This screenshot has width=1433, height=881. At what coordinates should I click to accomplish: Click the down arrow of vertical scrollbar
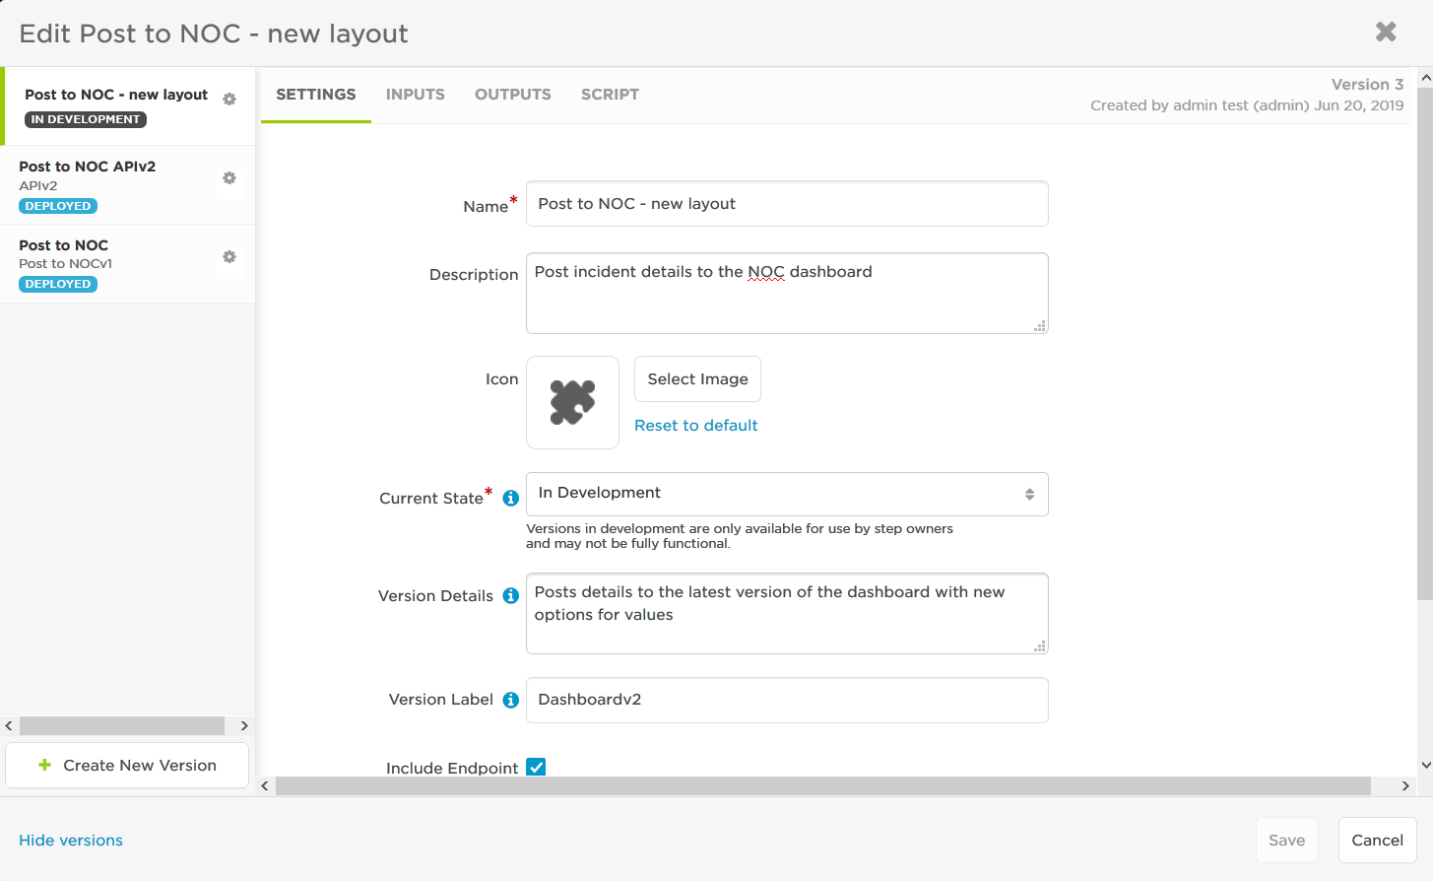point(1425,765)
